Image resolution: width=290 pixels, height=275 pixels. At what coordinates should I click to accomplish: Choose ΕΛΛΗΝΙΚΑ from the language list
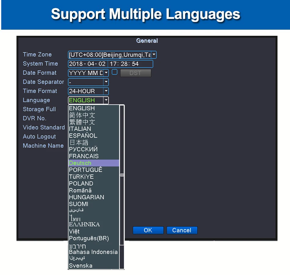94,225
